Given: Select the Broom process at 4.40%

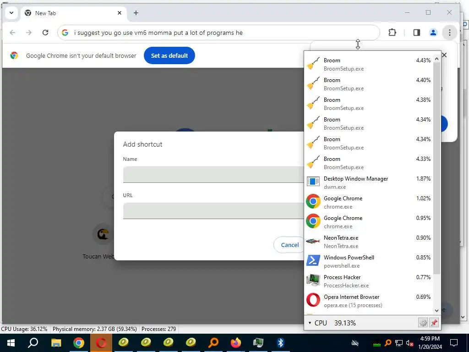Looking at the screenshot, I should 368,84.
